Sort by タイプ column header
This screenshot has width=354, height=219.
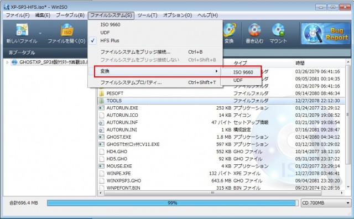[263, 63]
